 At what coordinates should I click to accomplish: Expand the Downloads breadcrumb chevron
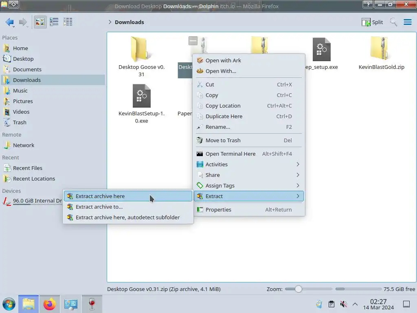110,22
